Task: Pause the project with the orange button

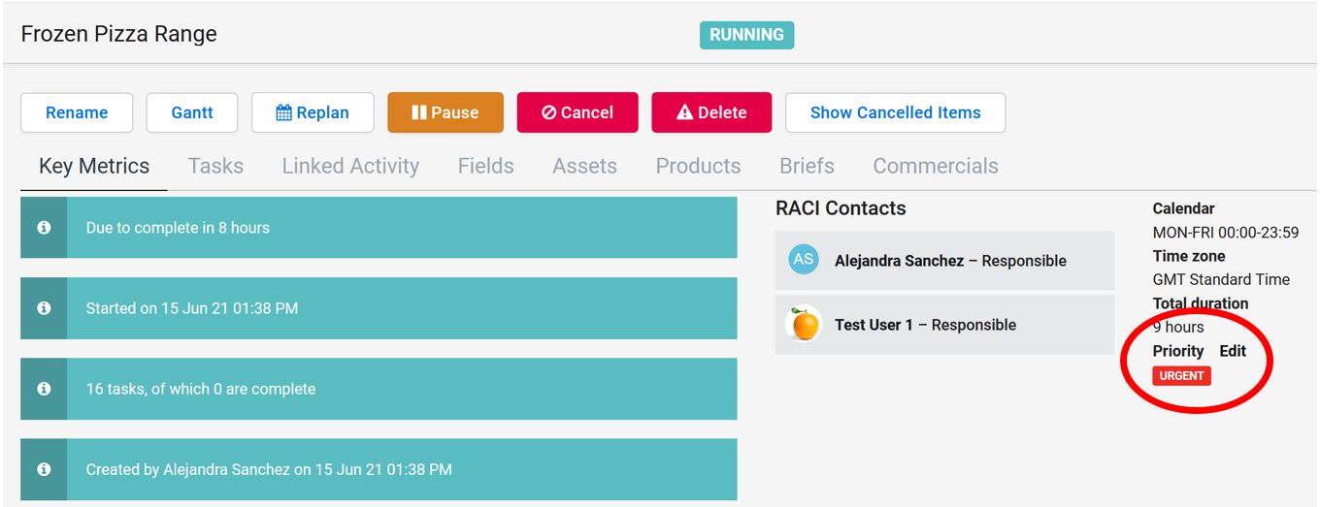Action: (445, 112)
